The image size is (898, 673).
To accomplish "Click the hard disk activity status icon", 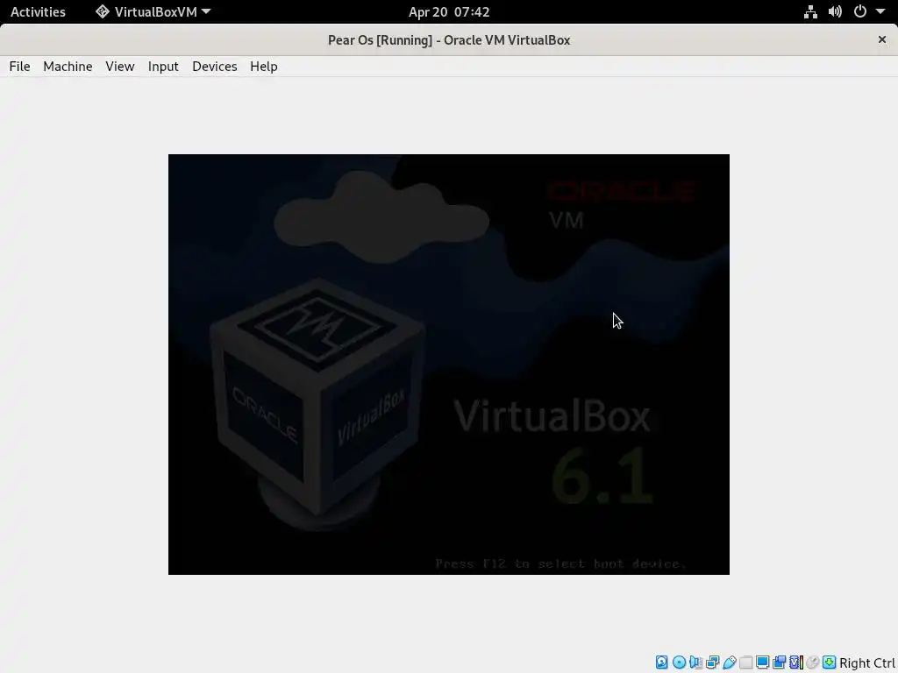I will [x=662, y=662].
